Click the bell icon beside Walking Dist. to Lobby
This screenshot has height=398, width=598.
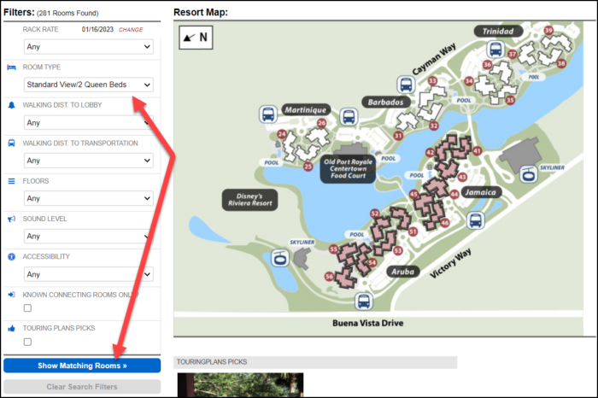(x=11, y=105)
